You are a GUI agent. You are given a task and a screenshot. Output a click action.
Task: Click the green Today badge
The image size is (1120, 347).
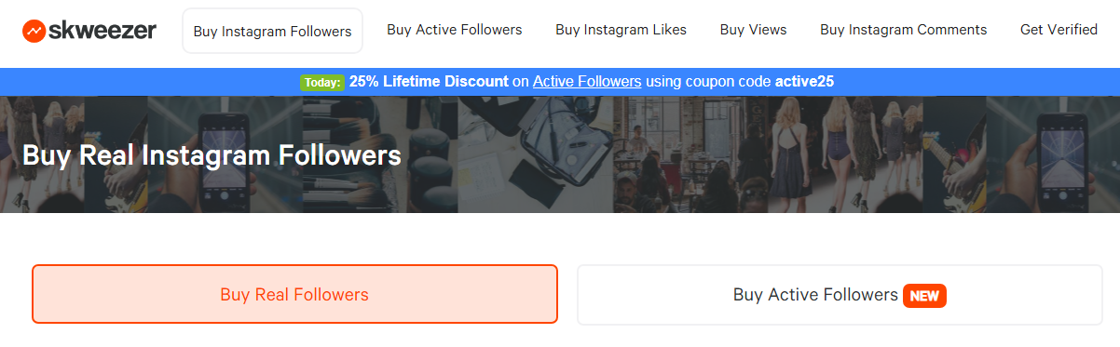click(x=322, y=82)
